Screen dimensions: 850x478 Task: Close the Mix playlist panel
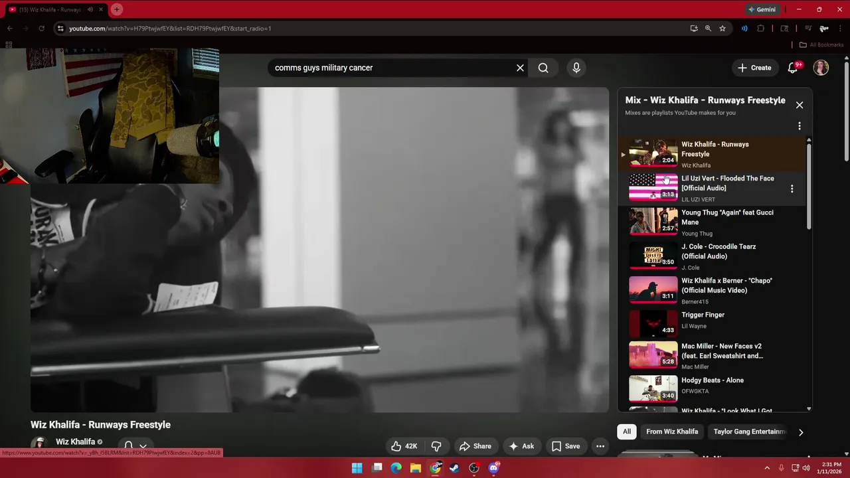pos(800,105)
